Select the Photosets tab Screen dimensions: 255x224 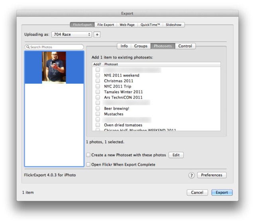tap(163, 46)
